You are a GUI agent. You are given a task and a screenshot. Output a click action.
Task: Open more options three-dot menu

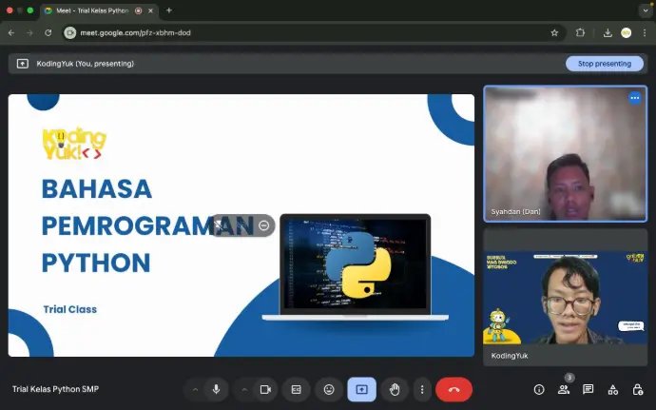(422, 389)
